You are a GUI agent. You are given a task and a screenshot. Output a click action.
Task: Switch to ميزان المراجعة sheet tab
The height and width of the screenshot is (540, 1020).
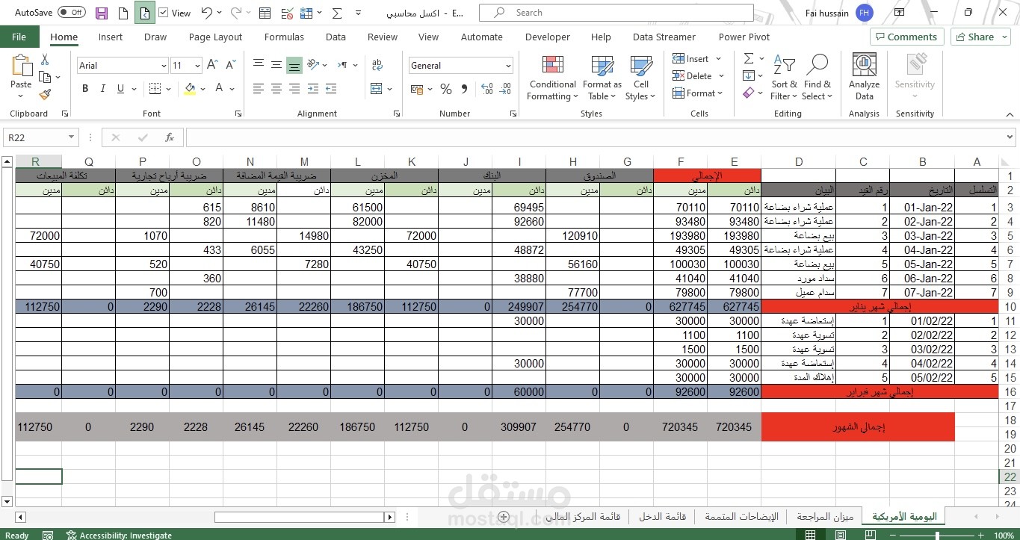[824, 517]
